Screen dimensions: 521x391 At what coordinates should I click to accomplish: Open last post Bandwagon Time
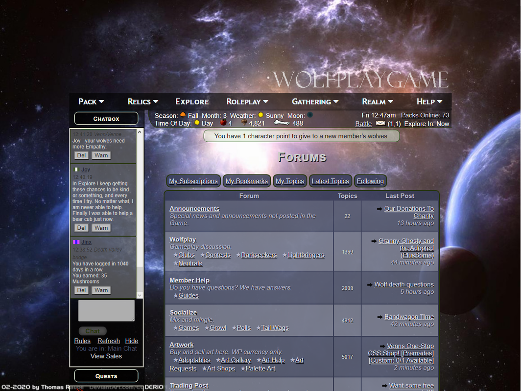[x=409, y=317]
